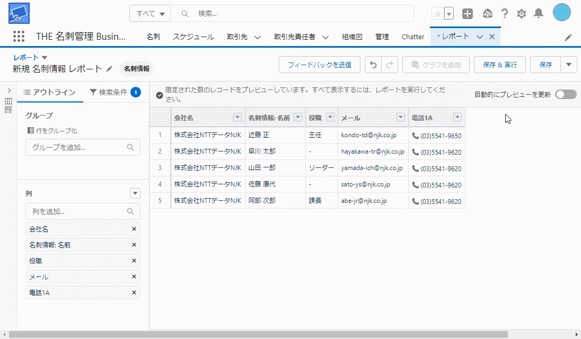Click the search icon in グループを追加 field
581x339 pixels.
(130, 147)
